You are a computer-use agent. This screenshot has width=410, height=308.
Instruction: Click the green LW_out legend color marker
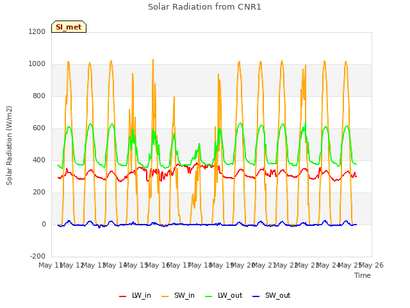[209, 296]
